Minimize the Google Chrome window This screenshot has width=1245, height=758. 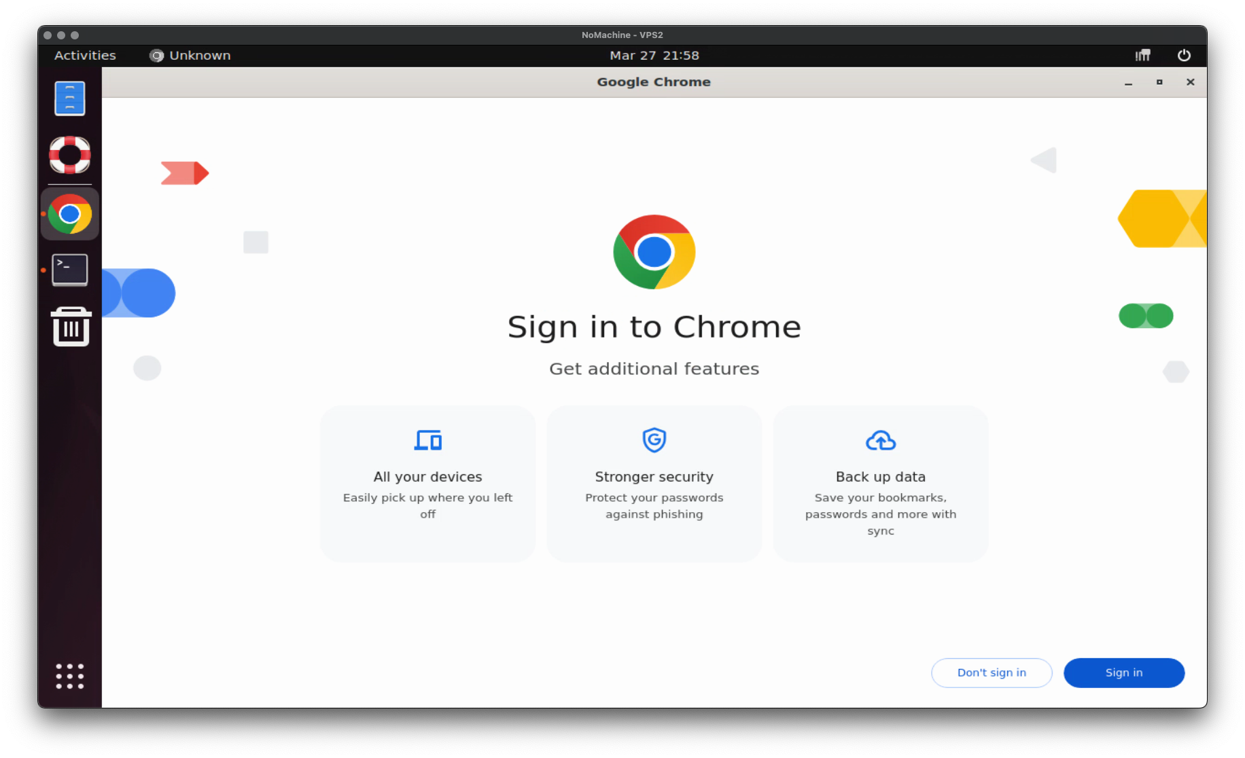click(1128, 82)
